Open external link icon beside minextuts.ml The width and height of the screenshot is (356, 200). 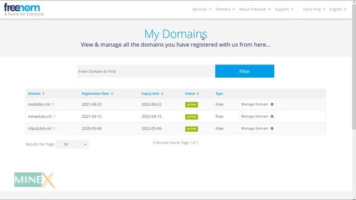pyautogui.click(x=54, y=117)
